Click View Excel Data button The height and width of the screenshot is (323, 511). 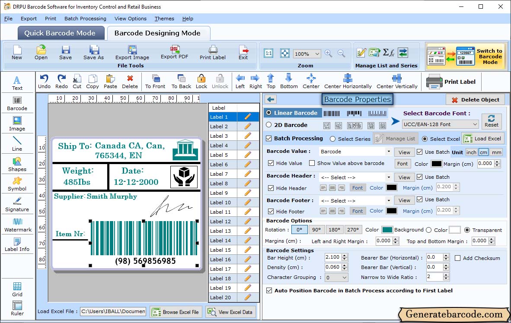pyautogui.click(x=230, y=312)
